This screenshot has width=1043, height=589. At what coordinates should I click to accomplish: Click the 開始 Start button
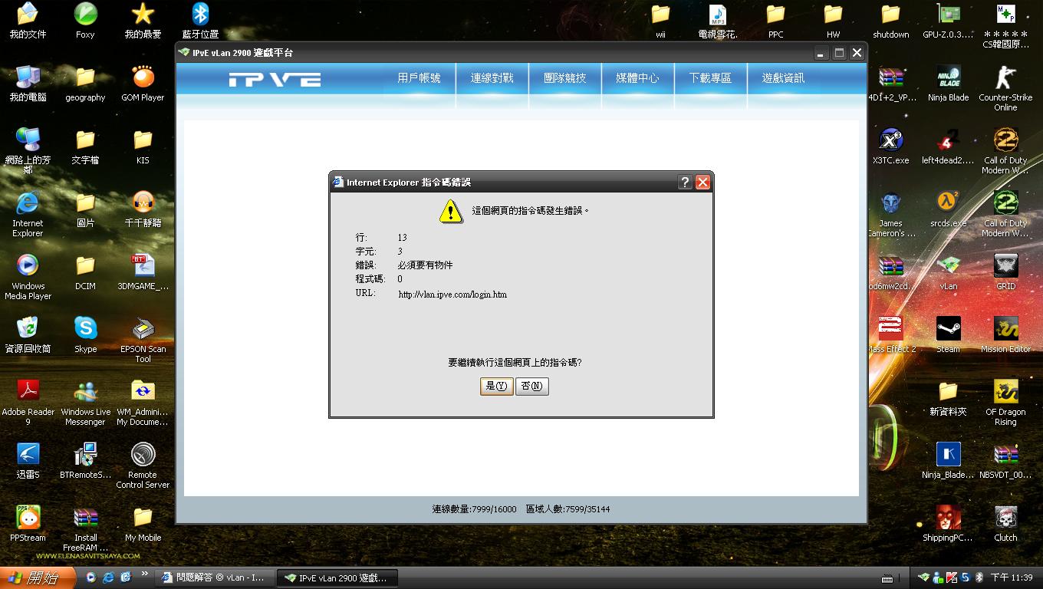[x=38, y=578]
